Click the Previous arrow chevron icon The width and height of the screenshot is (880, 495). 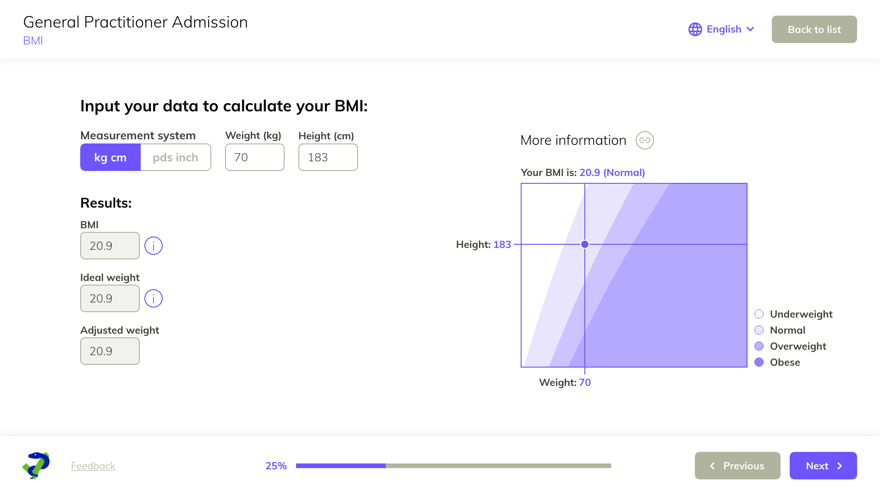712,466
